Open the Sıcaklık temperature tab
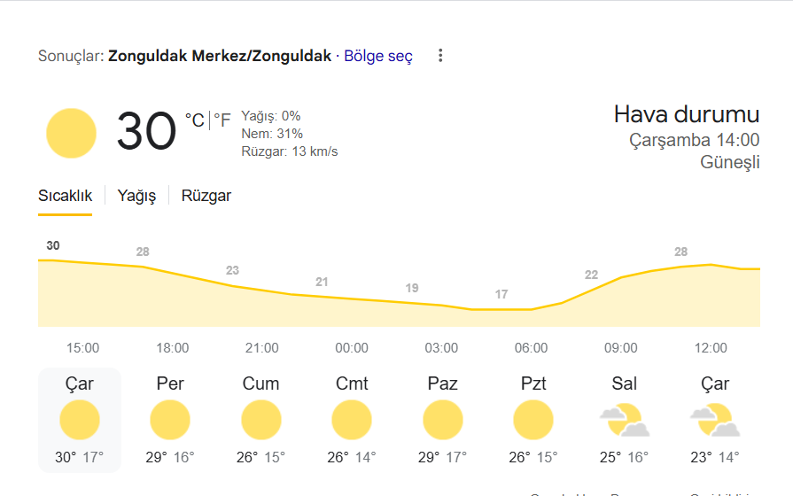The height and width of the screenshot is (496, 793). (x=66, y=196)
